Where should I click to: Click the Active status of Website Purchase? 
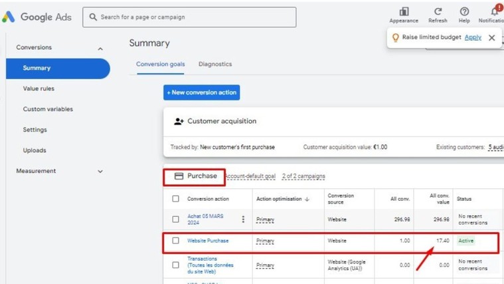click(x=465, y=241)
